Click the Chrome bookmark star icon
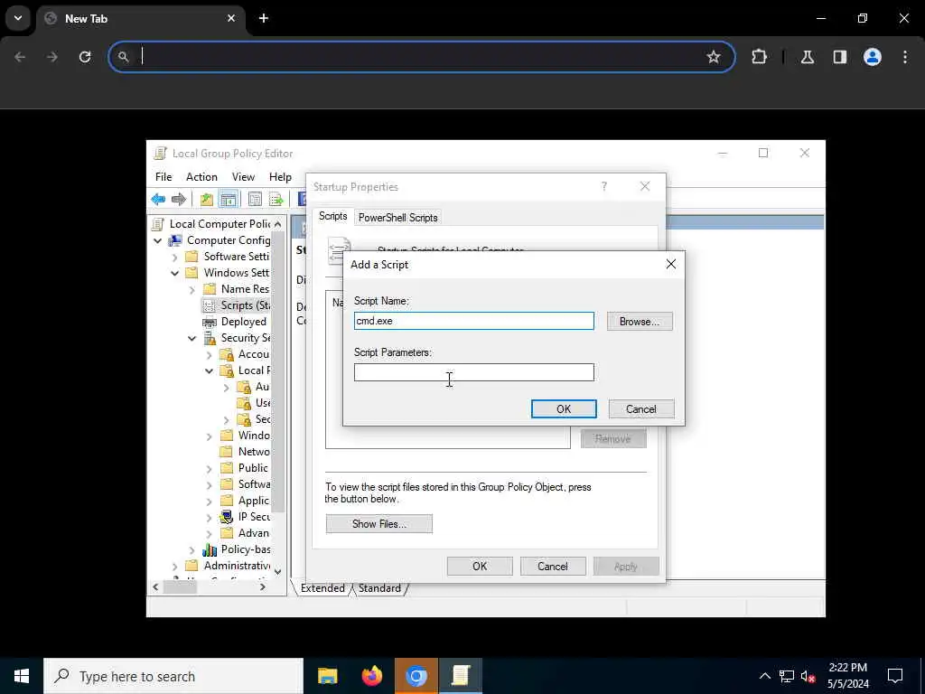Image resolution: width=925 pixels, height=694 pixels. tap(714, 57)
